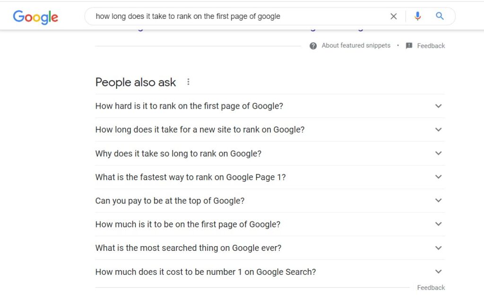
Task: Click the Google logo
Action: [35, 17]
